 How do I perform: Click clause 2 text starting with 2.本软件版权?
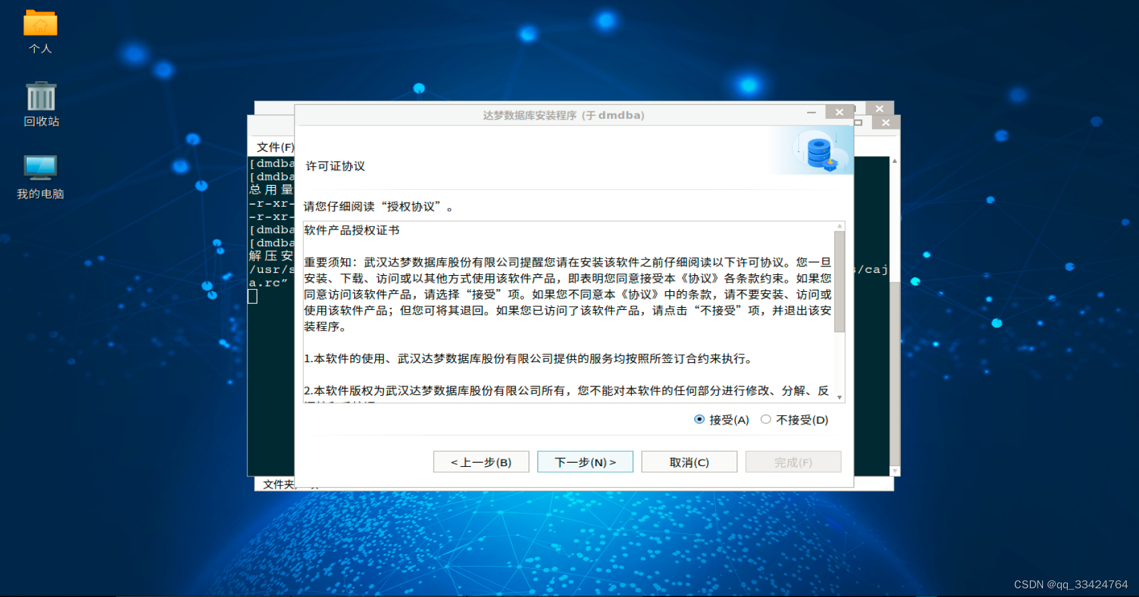567,390
